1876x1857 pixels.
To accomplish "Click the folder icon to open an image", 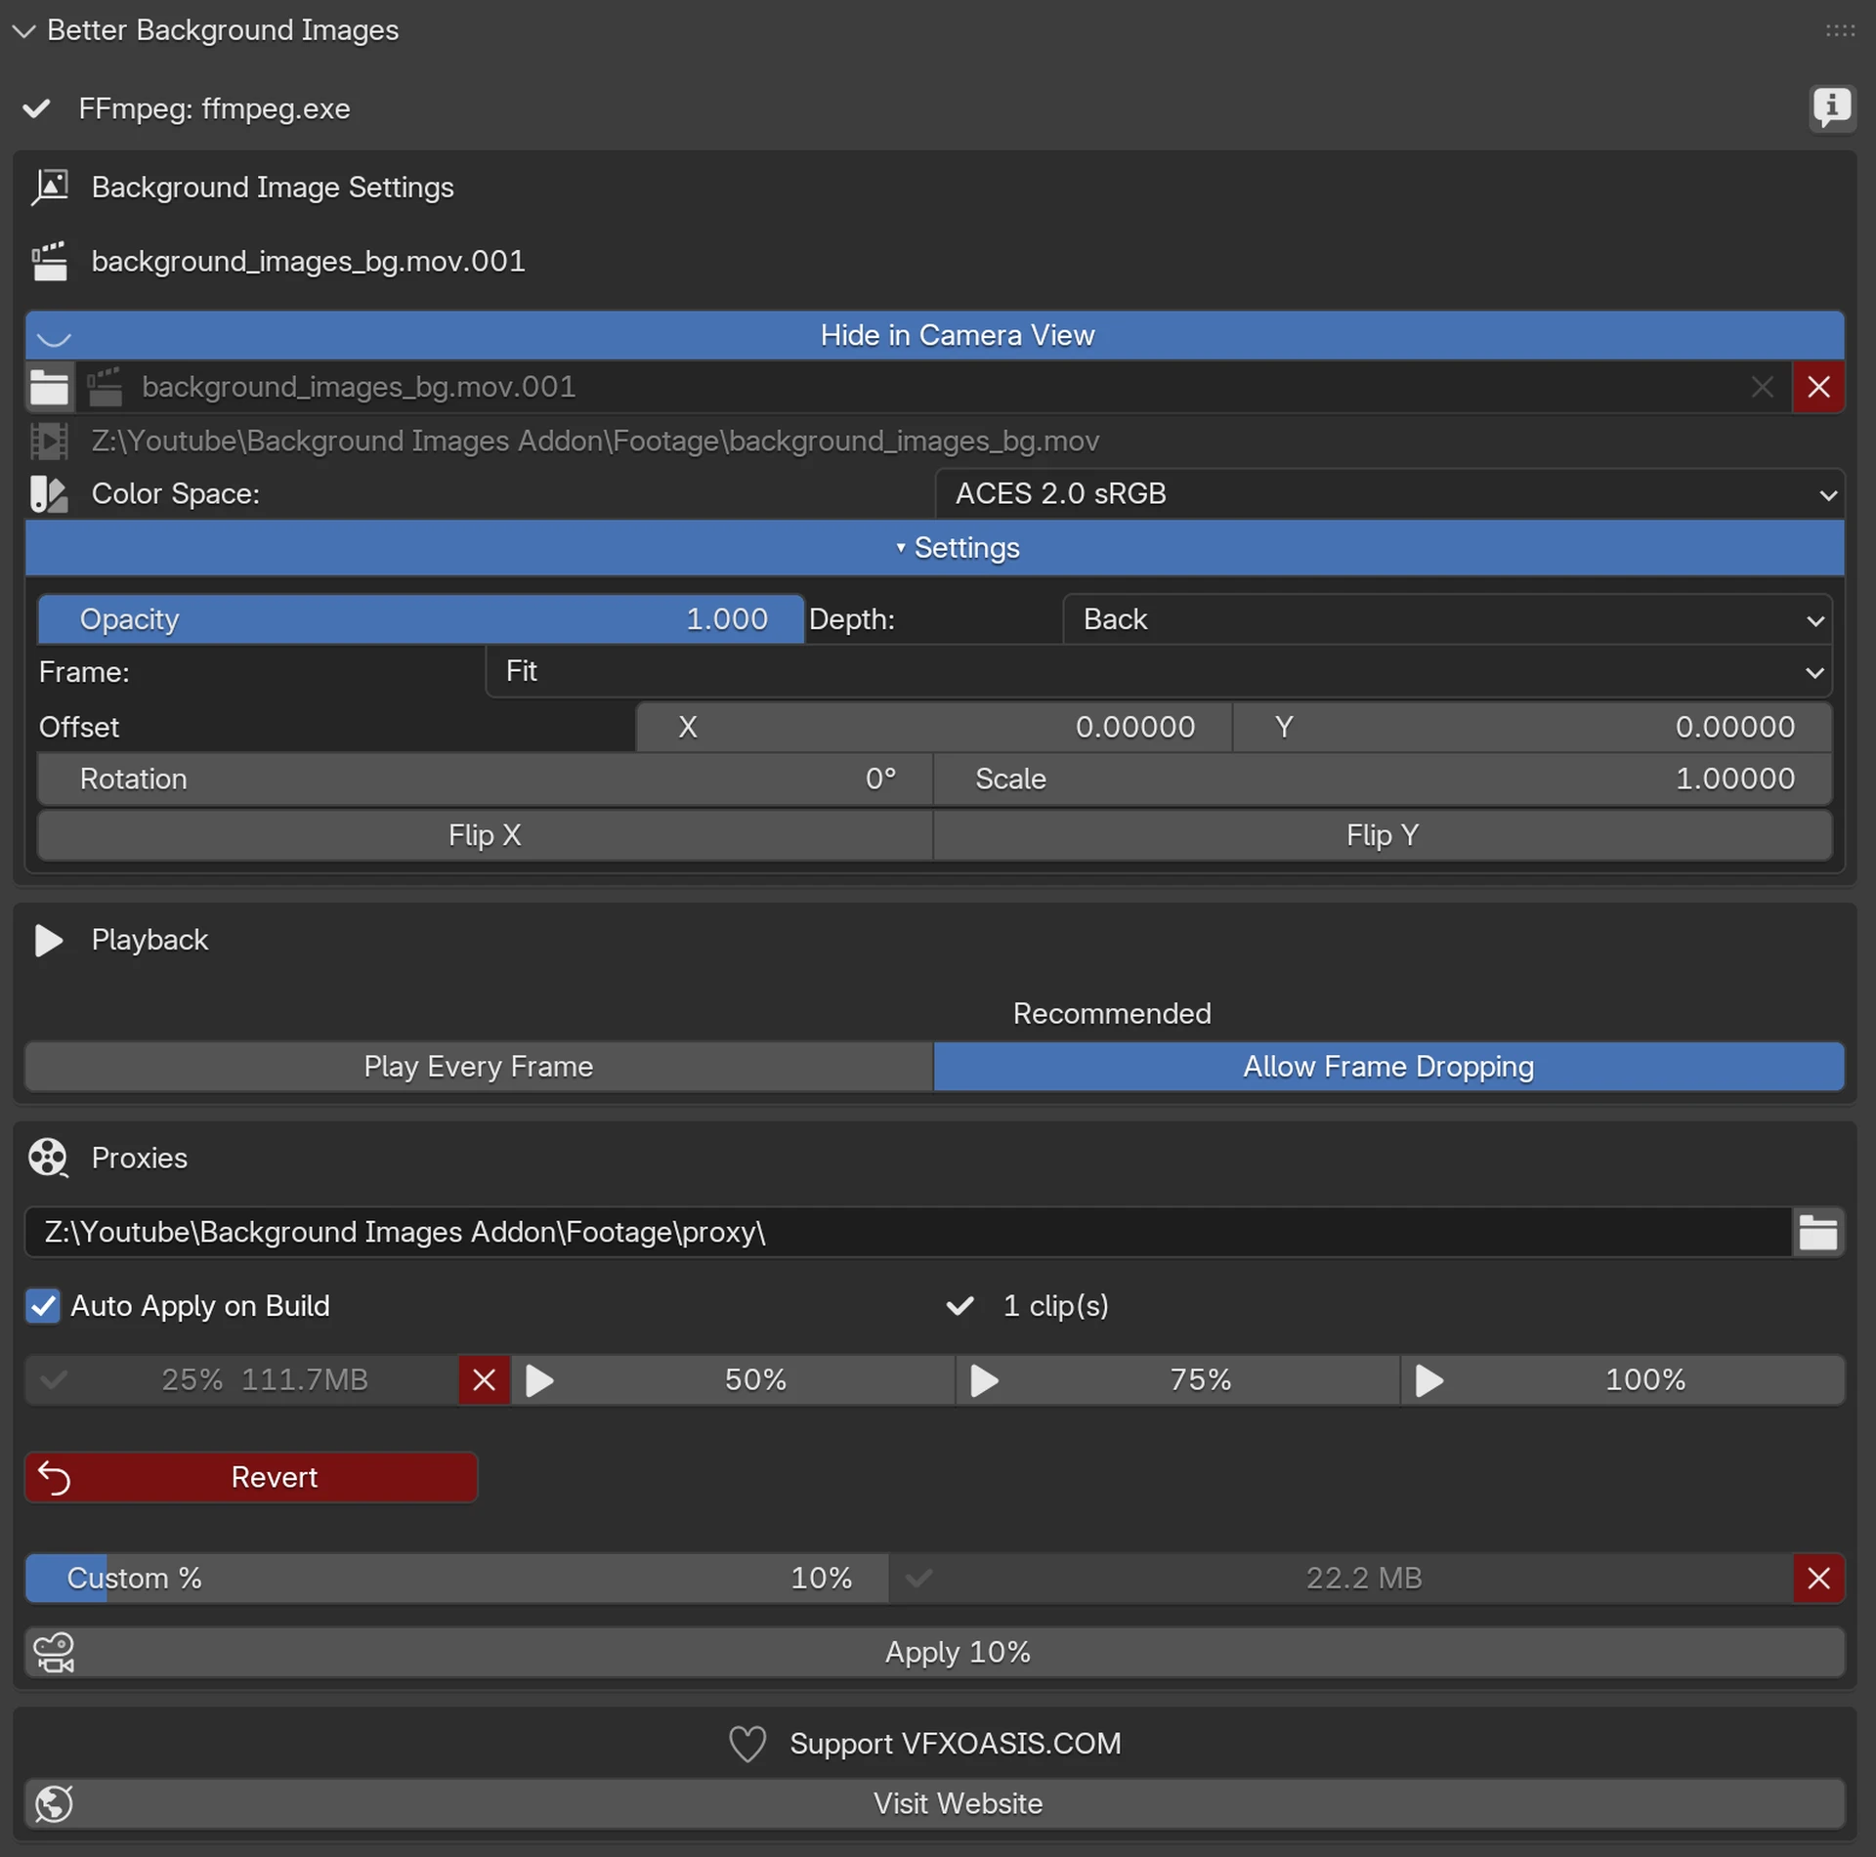I will (49, 388).
